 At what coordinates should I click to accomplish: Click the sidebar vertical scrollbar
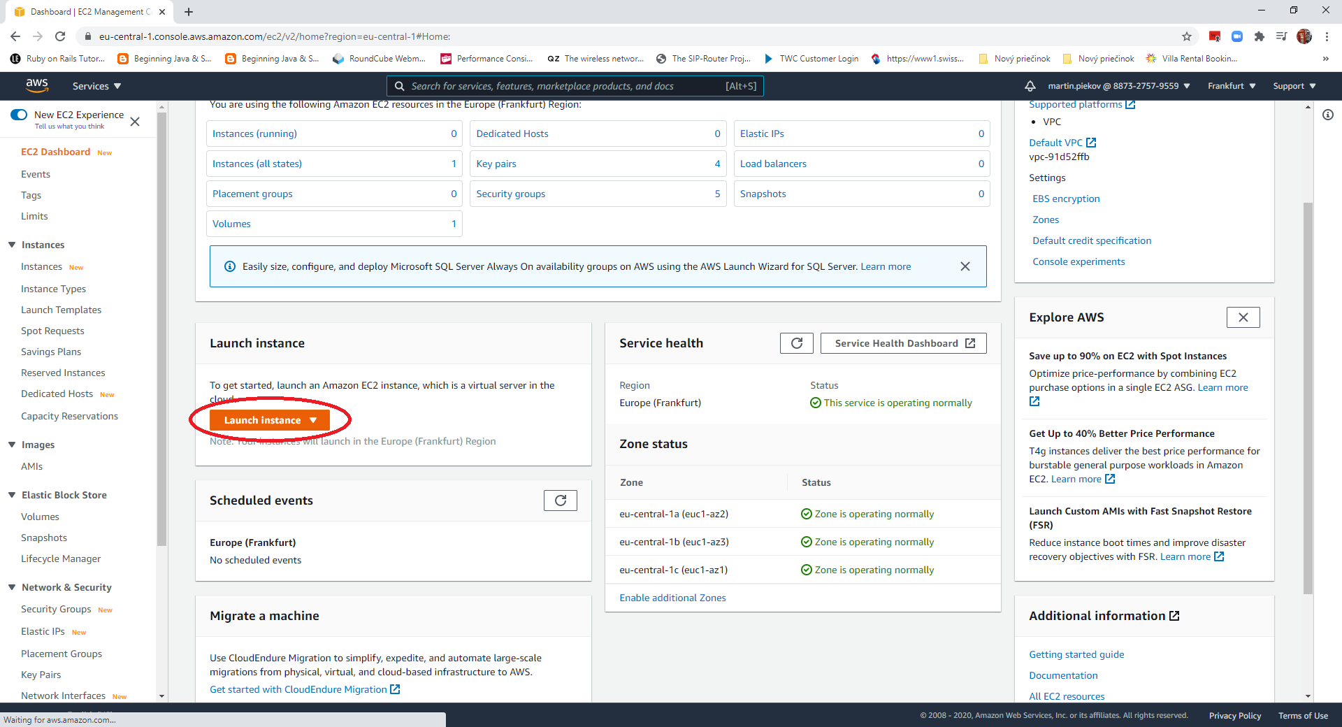point(162,329)
